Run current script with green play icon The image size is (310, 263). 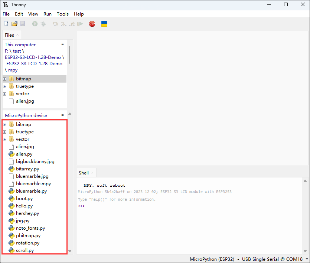click(x=35, y=24)
